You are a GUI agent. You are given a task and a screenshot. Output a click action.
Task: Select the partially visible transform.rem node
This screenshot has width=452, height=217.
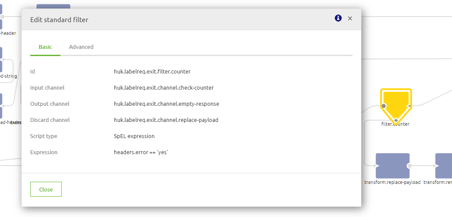tap(443, 166)
